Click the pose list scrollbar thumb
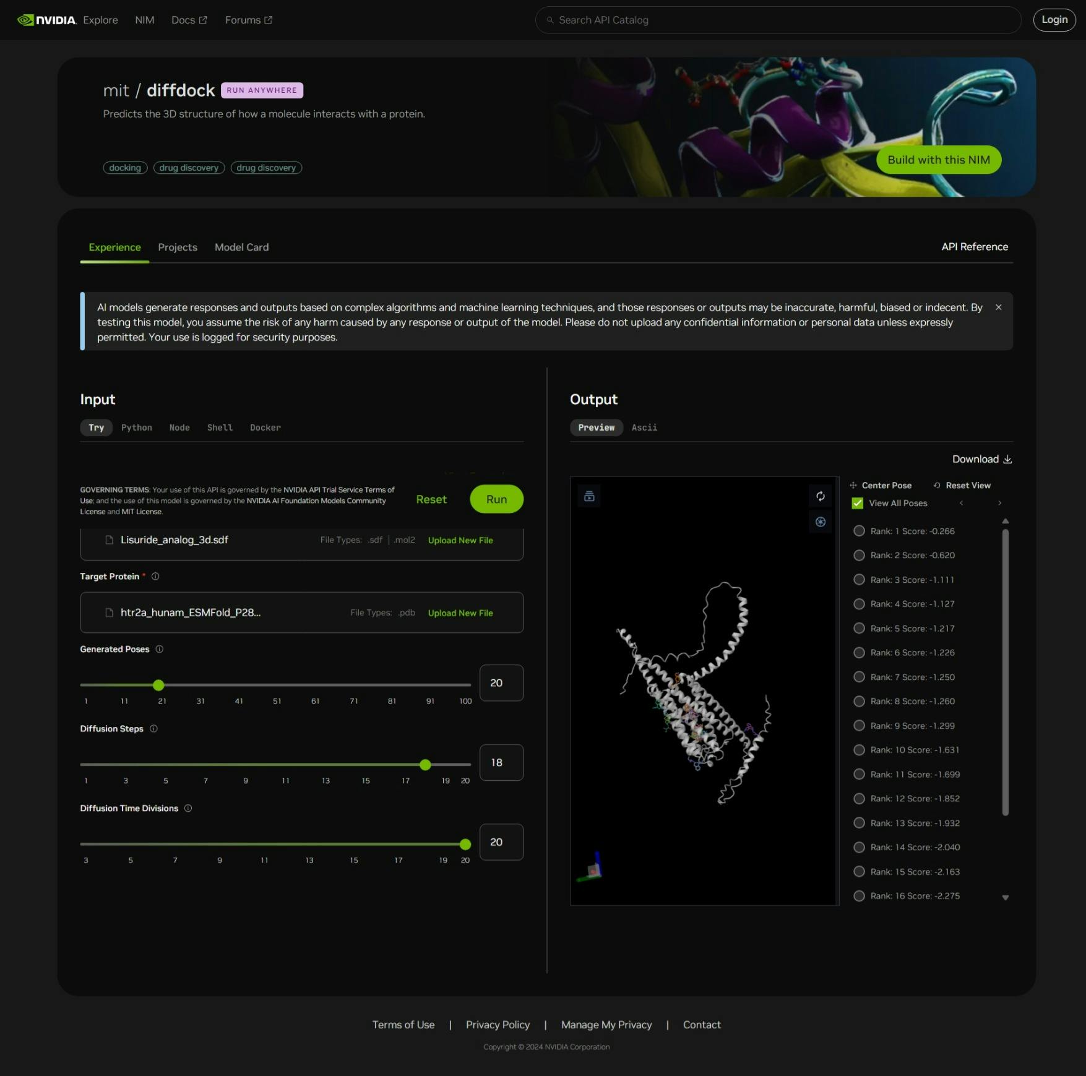 1005,673
